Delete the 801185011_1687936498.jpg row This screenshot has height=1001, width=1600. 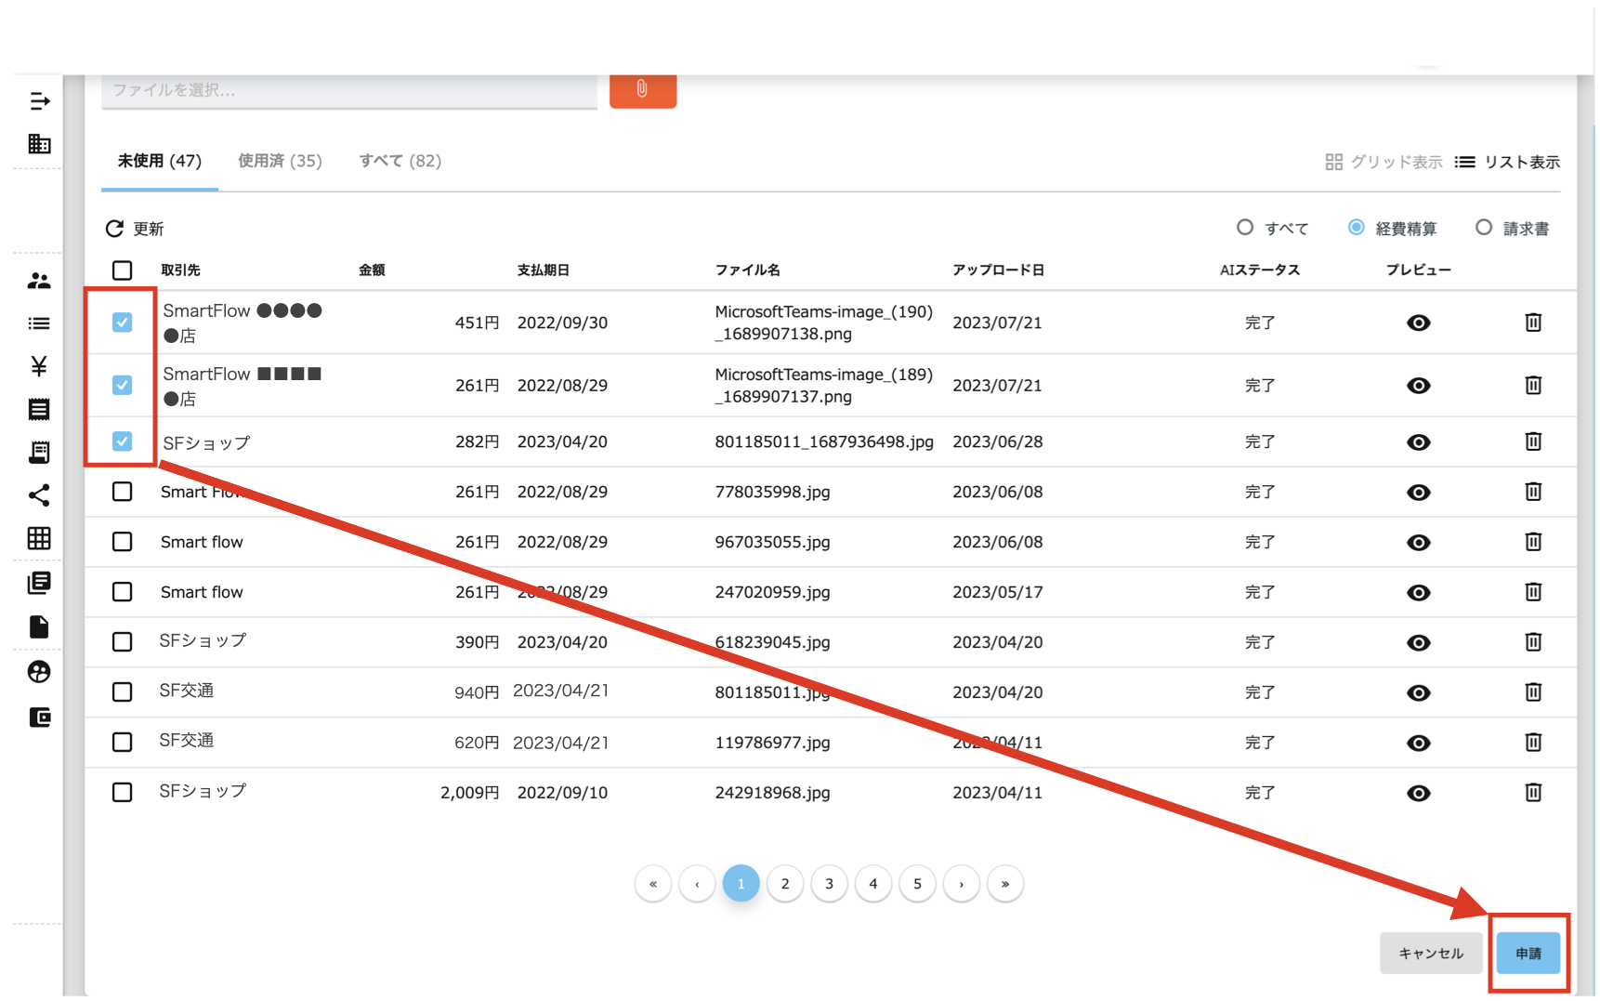tap(1533, 441)
